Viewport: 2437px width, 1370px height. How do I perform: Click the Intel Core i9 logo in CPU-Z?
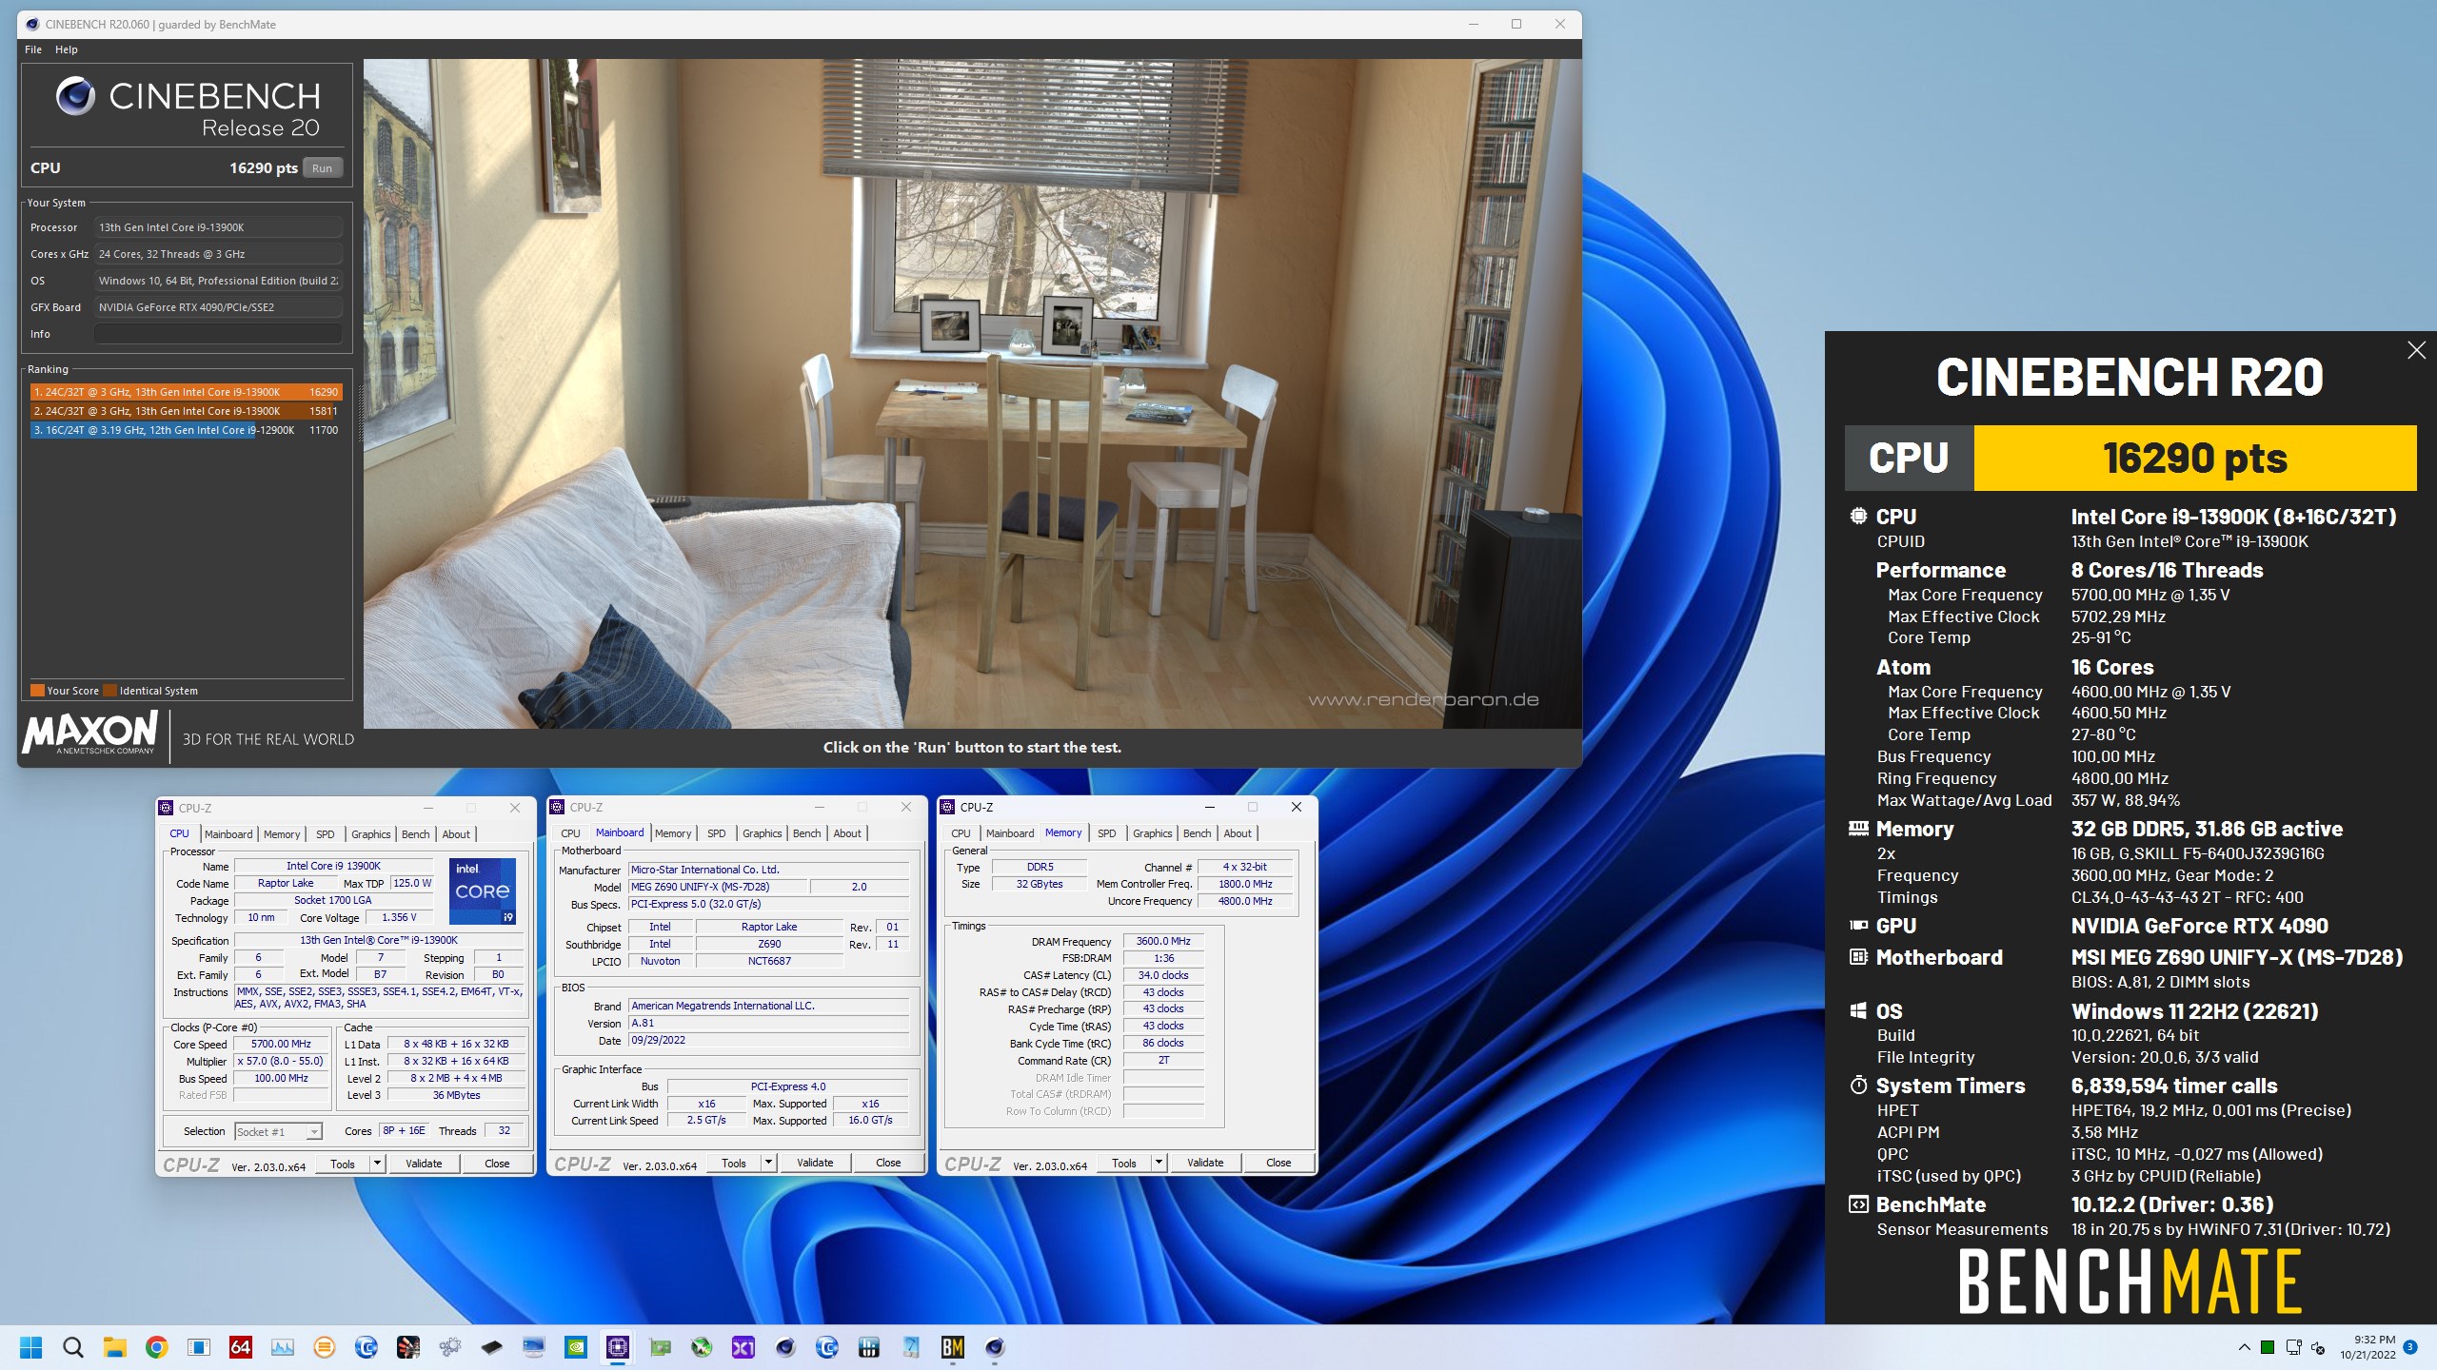[x=482, y=891]
